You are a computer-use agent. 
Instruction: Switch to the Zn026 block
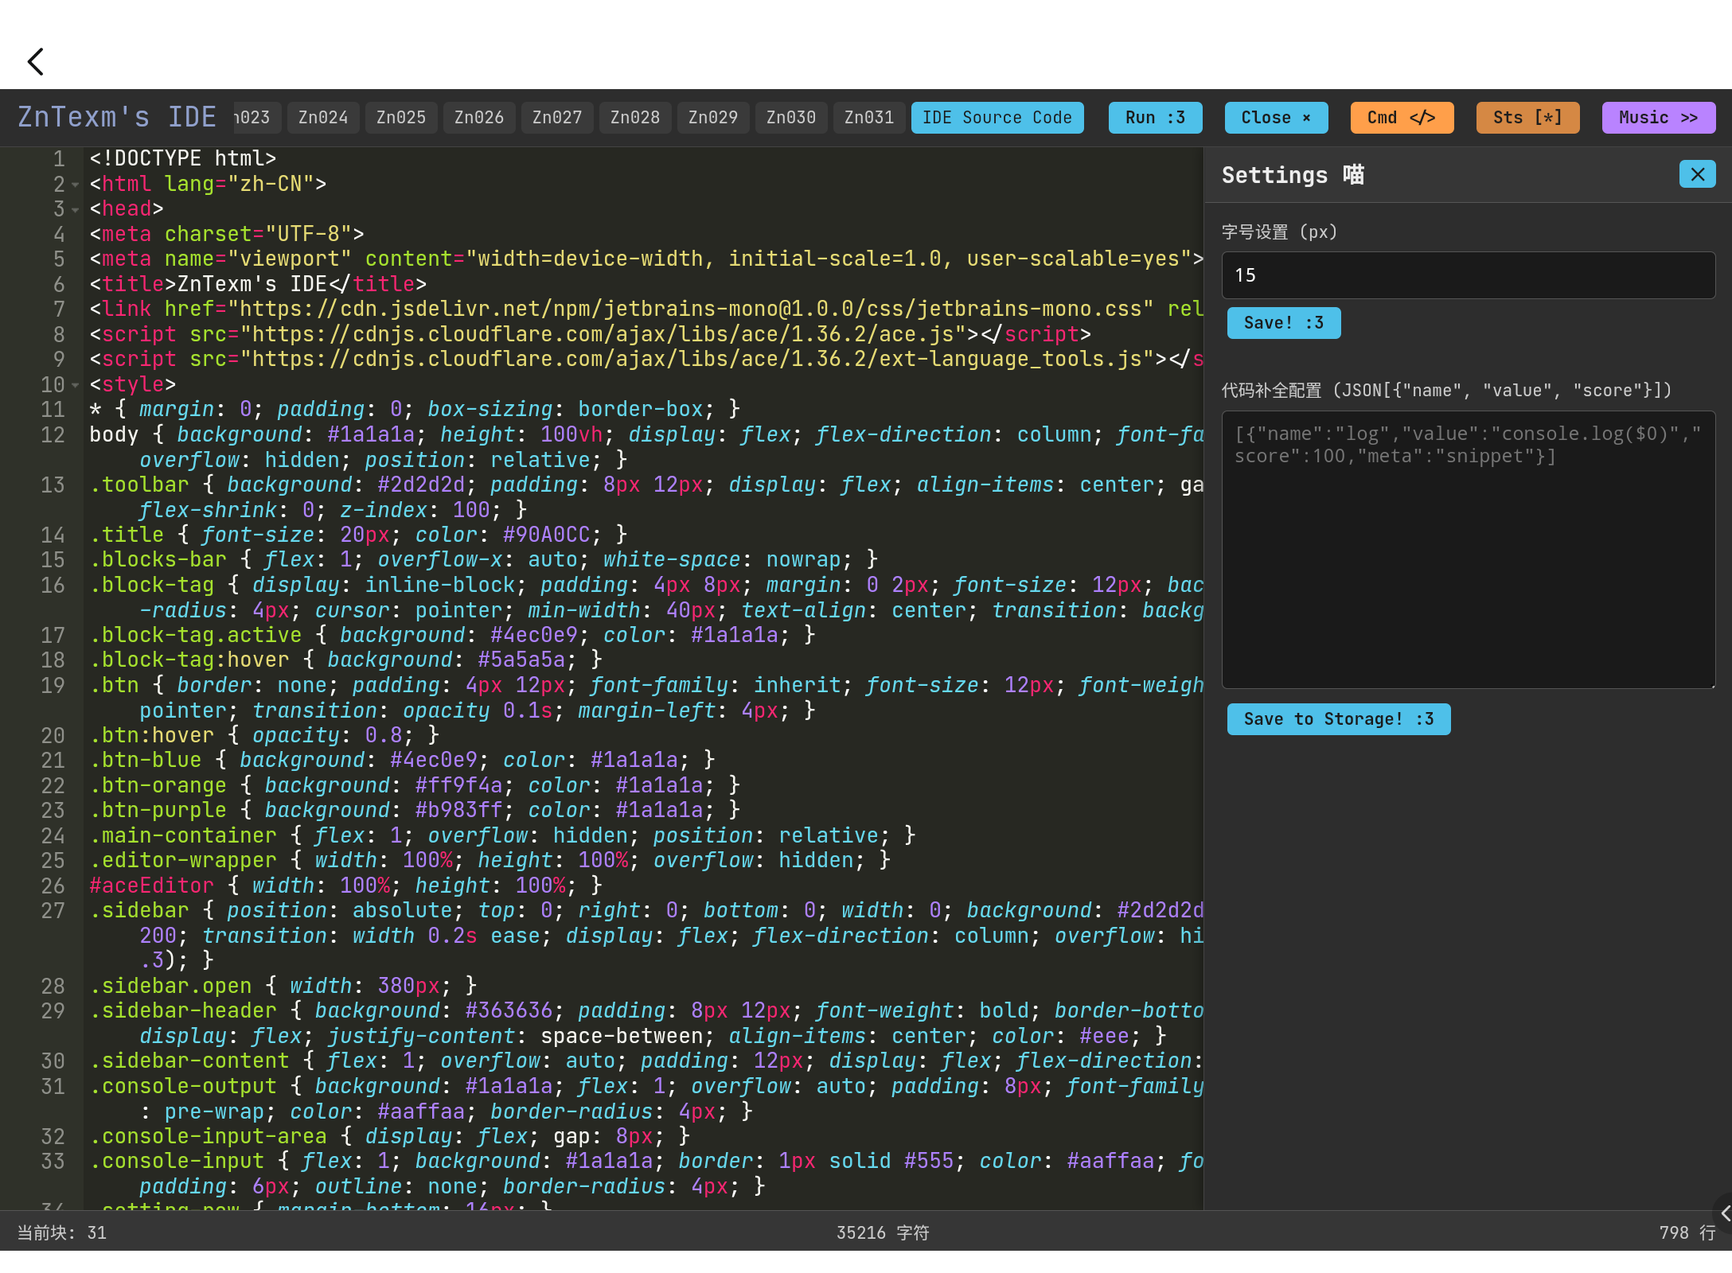[x=479, y=118]
